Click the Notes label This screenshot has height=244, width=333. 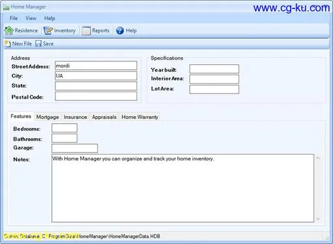point(21,160)
